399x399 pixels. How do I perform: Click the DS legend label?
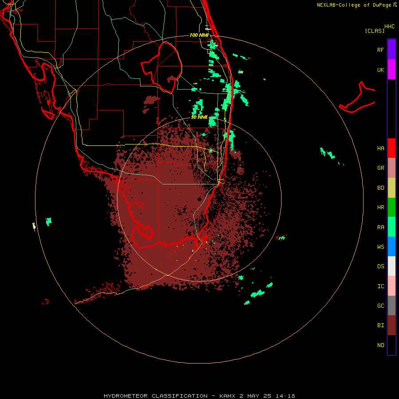pyautogui.click(x=380, y=266)
